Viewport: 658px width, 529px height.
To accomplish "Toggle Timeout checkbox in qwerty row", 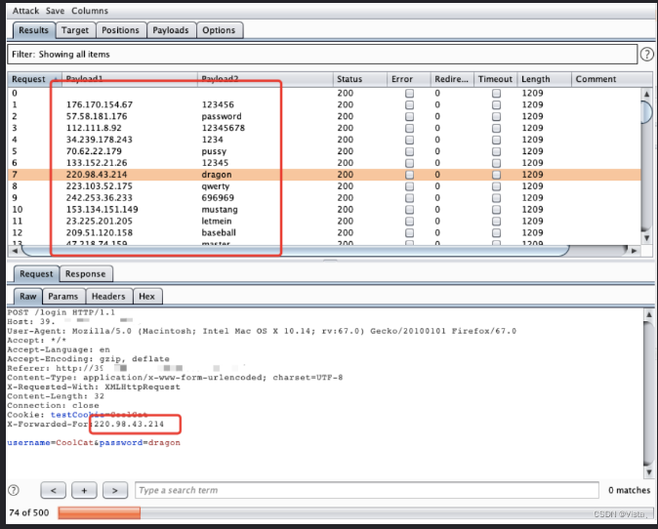I will pos(497,186).
